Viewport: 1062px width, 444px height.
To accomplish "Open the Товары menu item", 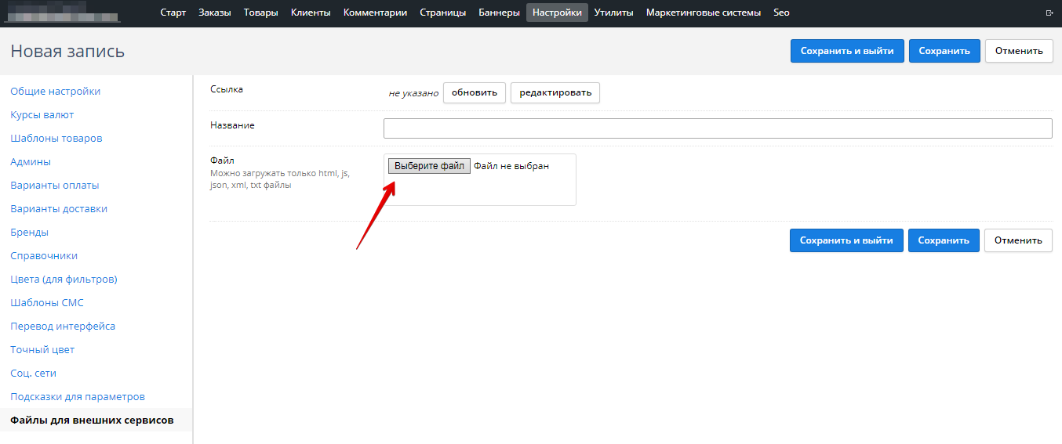I will pyautogui.click(x=260, y=13).
